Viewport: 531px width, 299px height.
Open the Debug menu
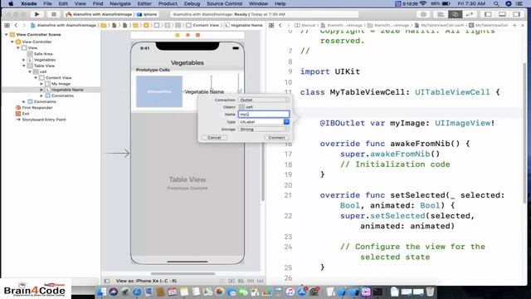[192, 3]
